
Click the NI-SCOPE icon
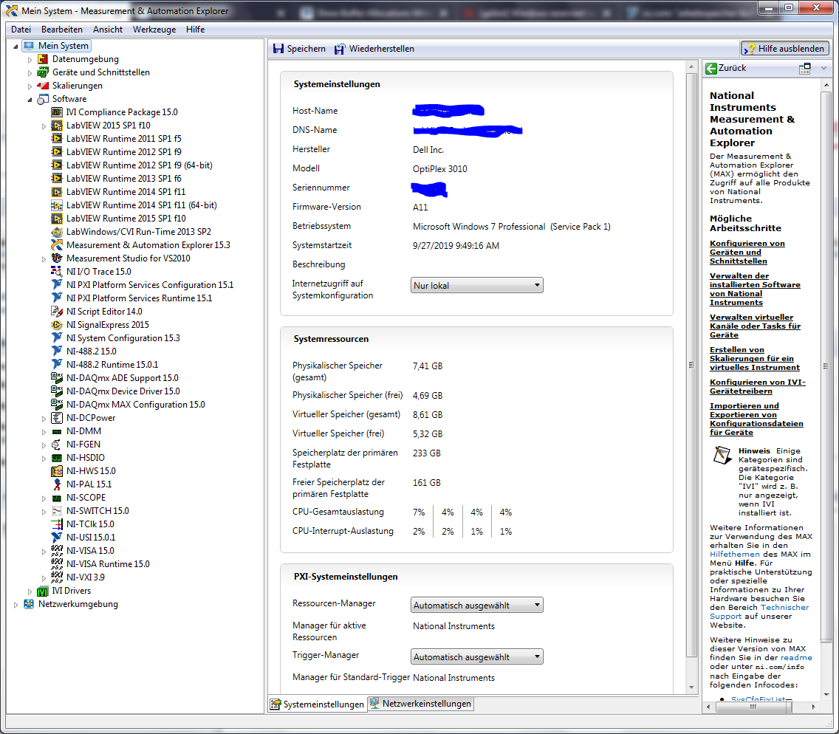tap(57, 498)
